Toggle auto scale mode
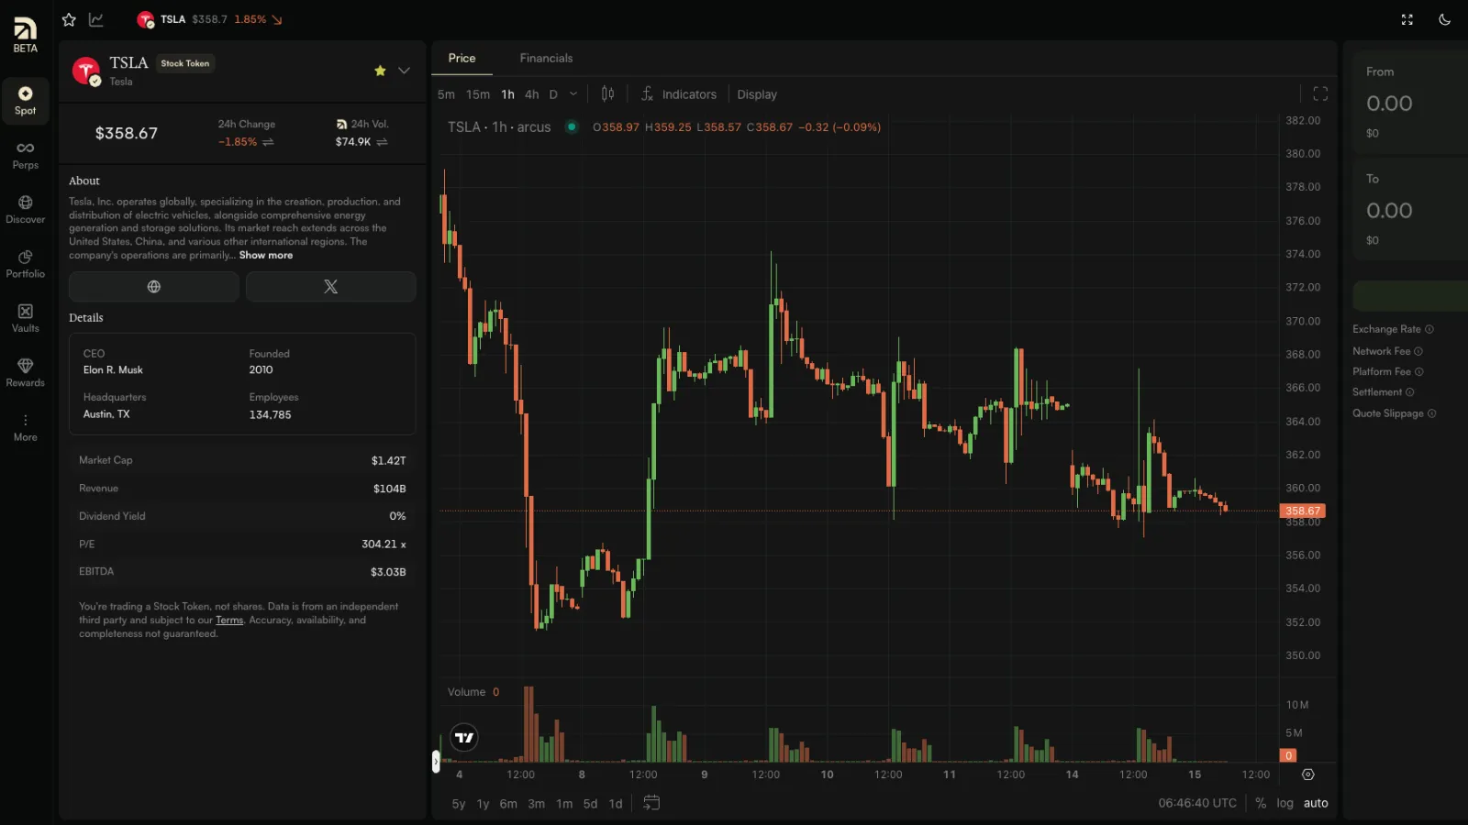Screen dimensions: 1468x825 [x=1316, y=803]
